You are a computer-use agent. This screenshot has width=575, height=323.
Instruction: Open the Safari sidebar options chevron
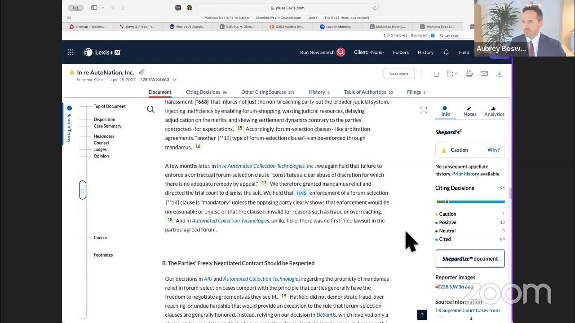(103, 8)
